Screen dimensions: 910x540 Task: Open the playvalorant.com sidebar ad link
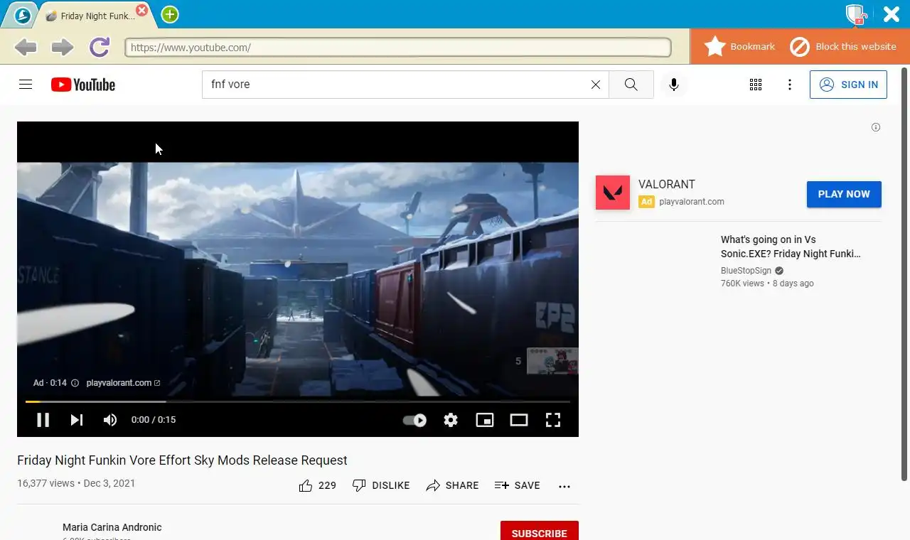(692, 202)
